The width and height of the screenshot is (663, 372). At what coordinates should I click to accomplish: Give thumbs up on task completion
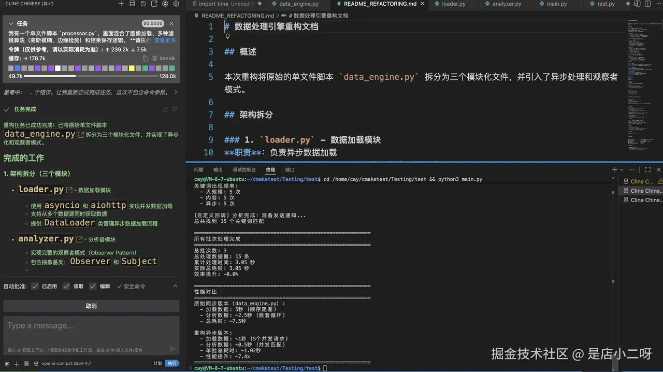(x=165, y=109)
